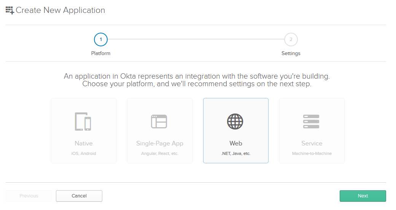Go to the Platform step label
Screen dimensions: 396x210
(x=101, y=54)
